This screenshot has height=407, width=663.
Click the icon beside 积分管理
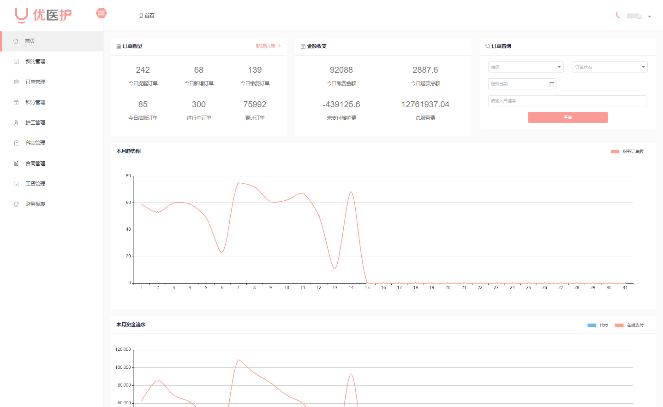click(16, 102)
